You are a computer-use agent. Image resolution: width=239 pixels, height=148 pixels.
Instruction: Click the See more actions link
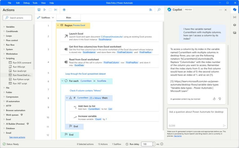click(17, 137)
